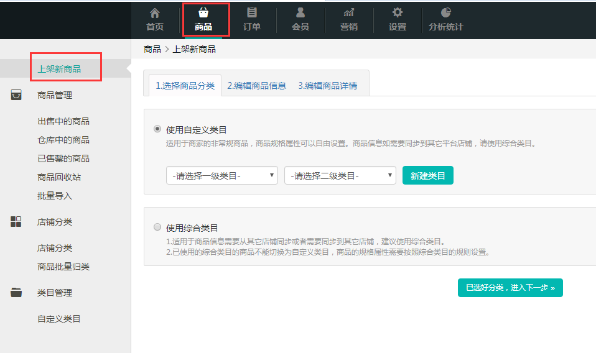Click the shopping bag 商品 icon
The image size is (596, 353).
pyautogui.click(x=203, y=12)
